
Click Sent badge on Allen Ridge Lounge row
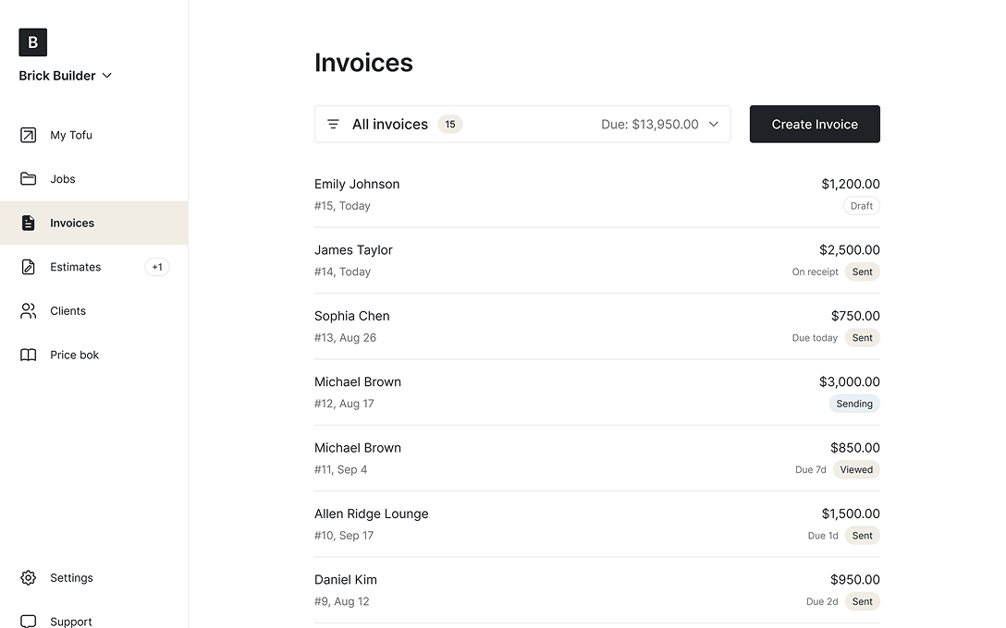[863, 536]
